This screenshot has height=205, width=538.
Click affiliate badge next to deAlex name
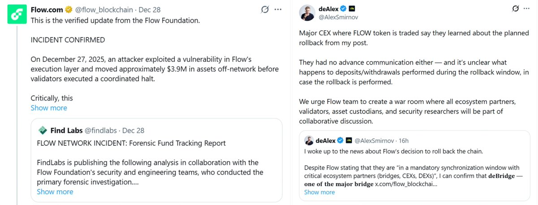[352, 9]
